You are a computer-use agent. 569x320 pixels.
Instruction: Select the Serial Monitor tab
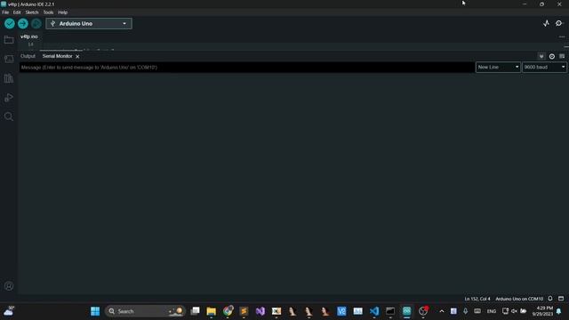tap(57, 56)
